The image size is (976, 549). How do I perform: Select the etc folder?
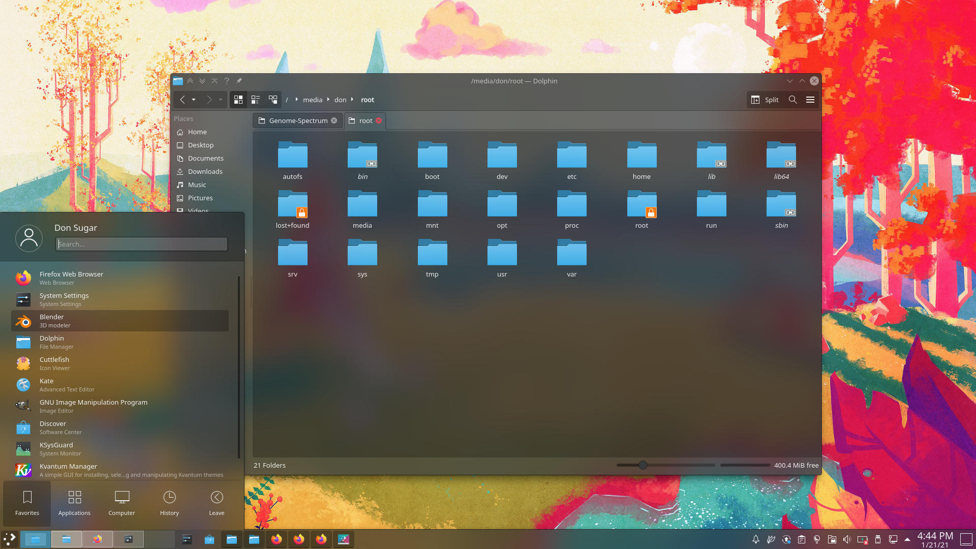coord(572,160)
